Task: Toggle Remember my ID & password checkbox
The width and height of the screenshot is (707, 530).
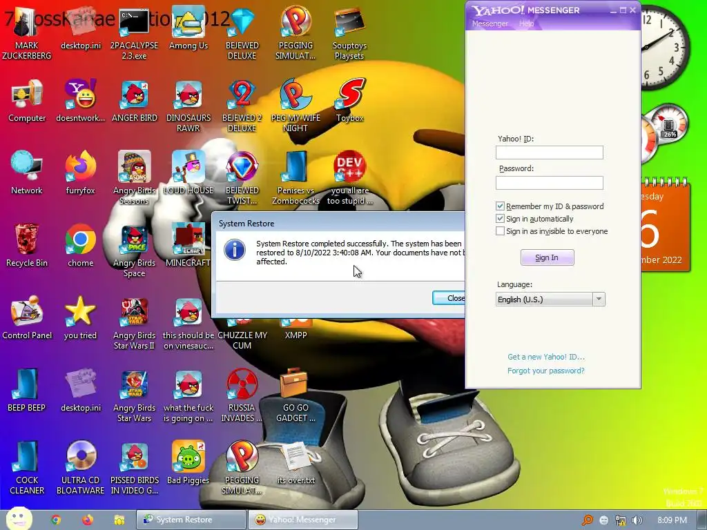Action: 500,206
